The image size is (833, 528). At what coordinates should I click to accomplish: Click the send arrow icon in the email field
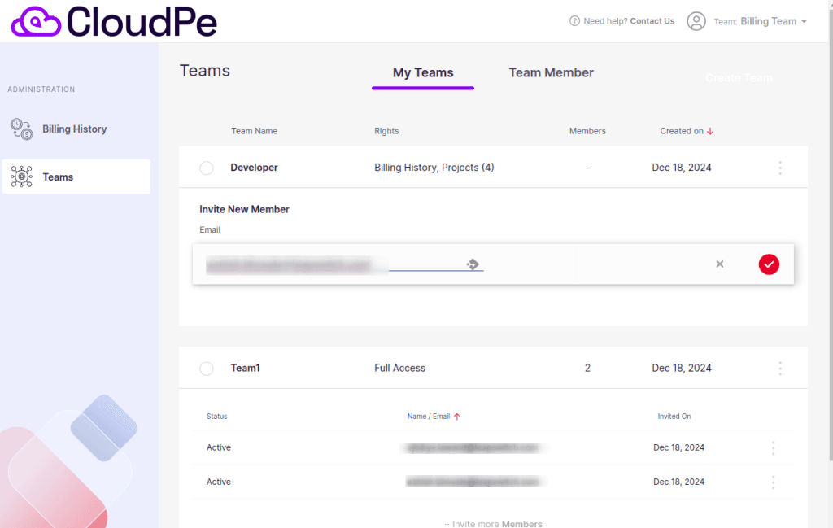tap(473, 264)
